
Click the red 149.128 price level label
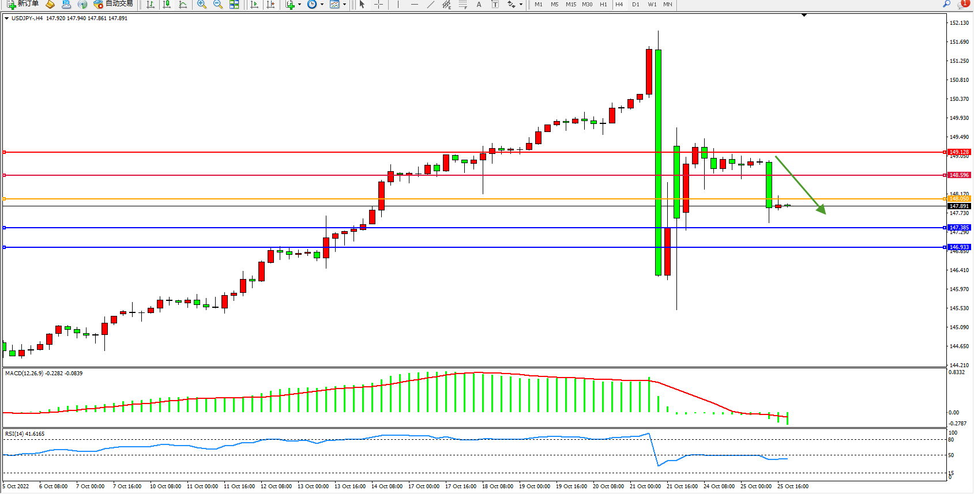click(x=959, y=152)
